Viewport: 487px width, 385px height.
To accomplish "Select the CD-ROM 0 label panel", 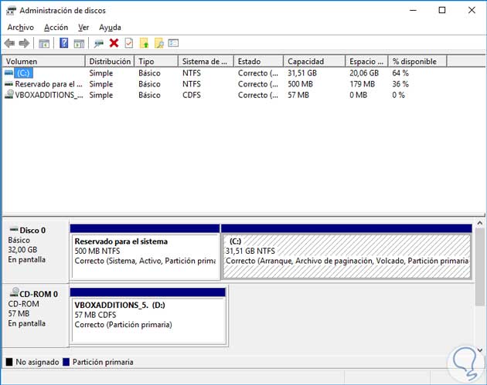I will (x=36, y=316).
